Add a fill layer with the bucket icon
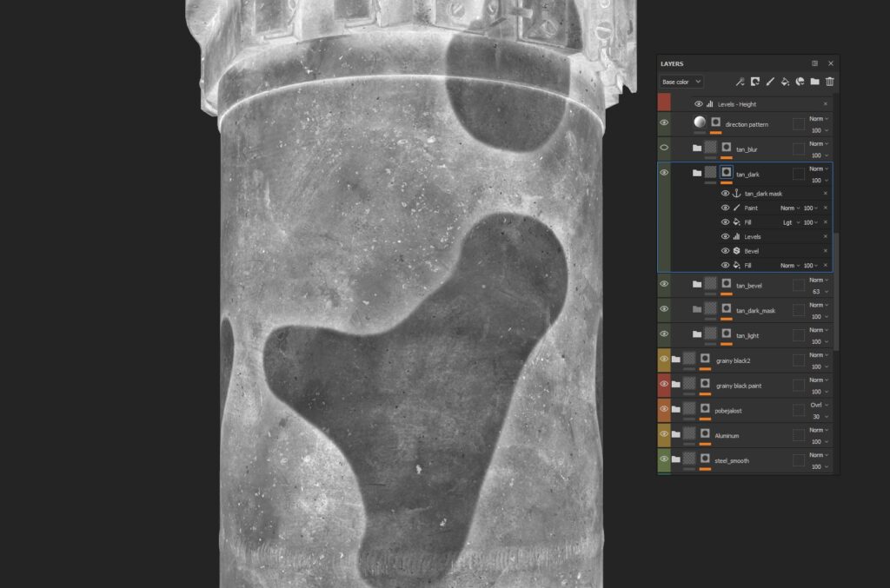Viewport: 890px width, 588px height. [785, 82]
